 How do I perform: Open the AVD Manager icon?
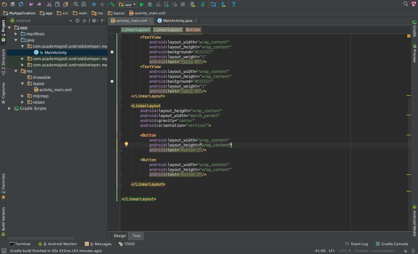[x=193, y=5]
